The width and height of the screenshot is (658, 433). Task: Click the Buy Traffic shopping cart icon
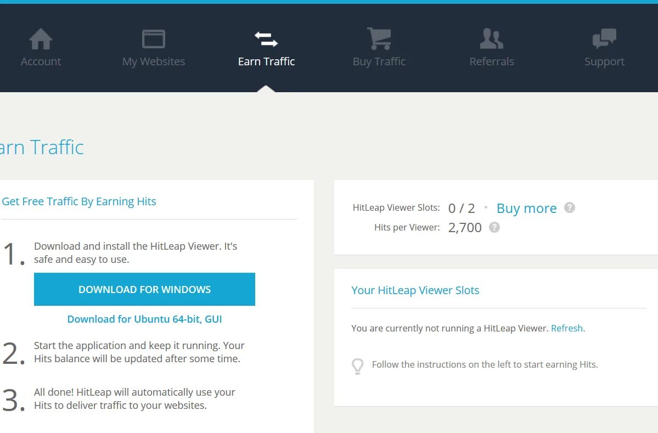379,38
